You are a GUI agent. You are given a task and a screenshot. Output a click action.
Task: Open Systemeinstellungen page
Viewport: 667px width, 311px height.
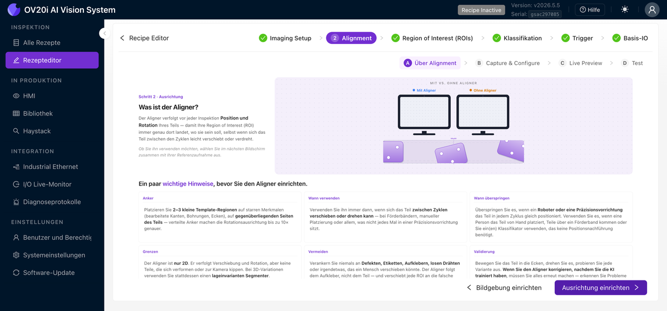tap(52, 255)
